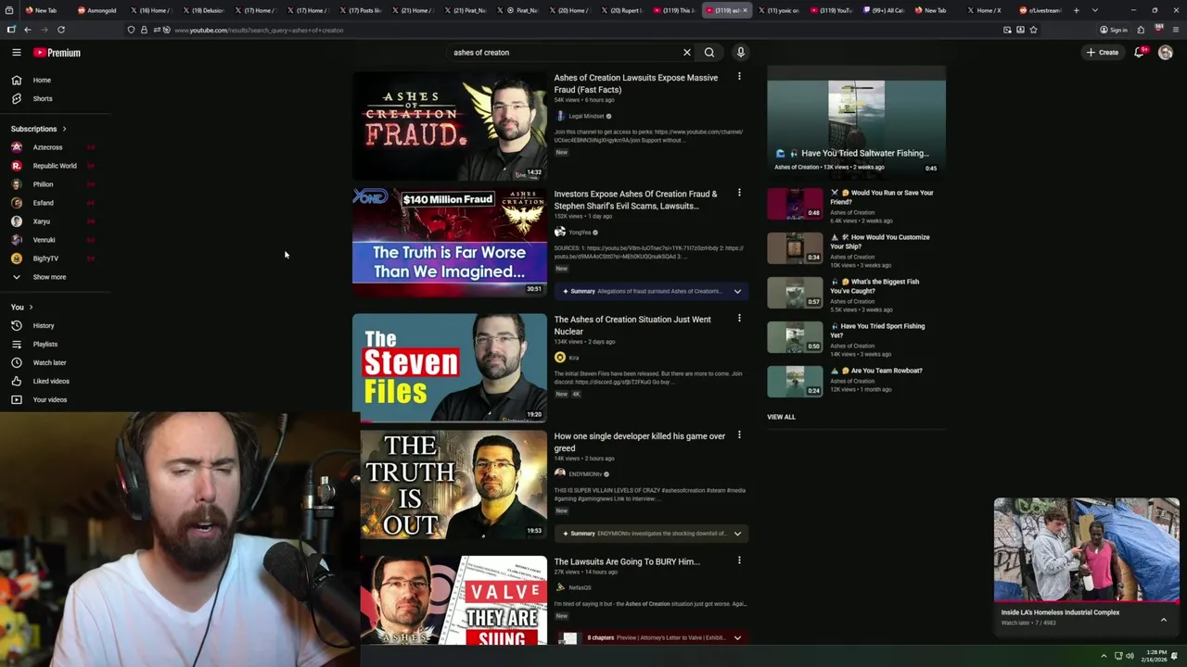The height and width of the screenshot is (667, 1187).
Task: Open a new browser tab with plus
Action: point(1076,10)
